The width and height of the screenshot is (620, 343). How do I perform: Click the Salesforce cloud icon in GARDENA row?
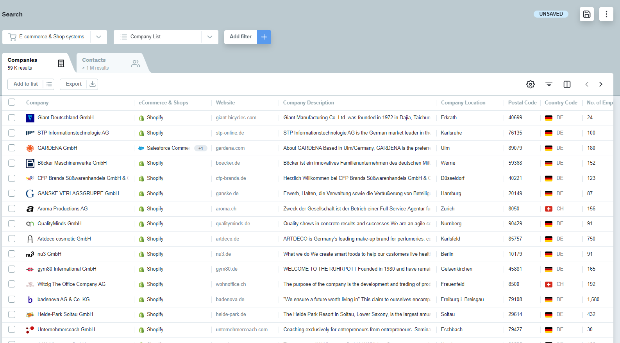pyautogui.click(x=141, y=148)
